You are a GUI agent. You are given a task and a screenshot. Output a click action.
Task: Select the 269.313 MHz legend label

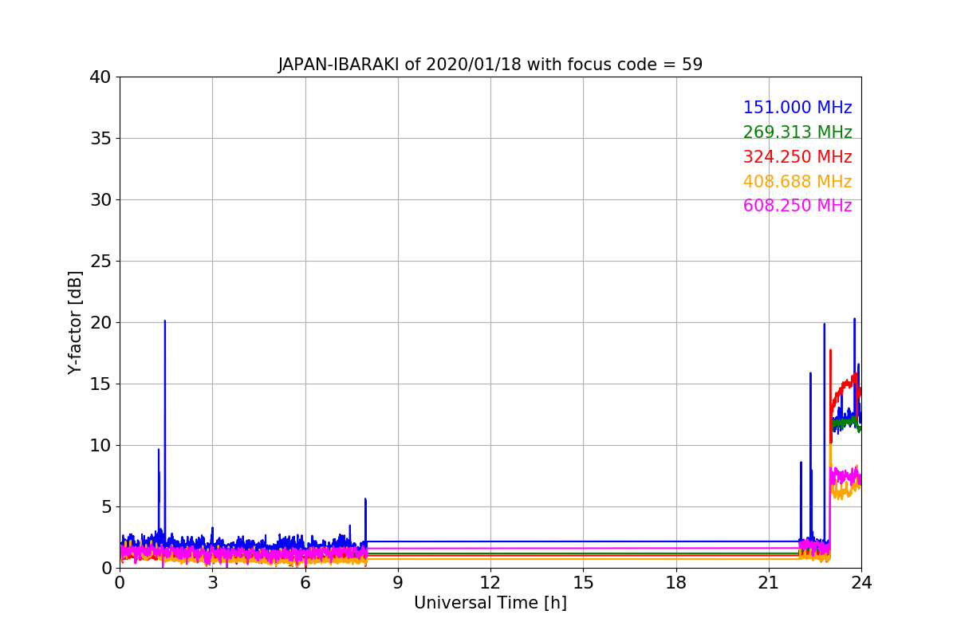(797, 132)
